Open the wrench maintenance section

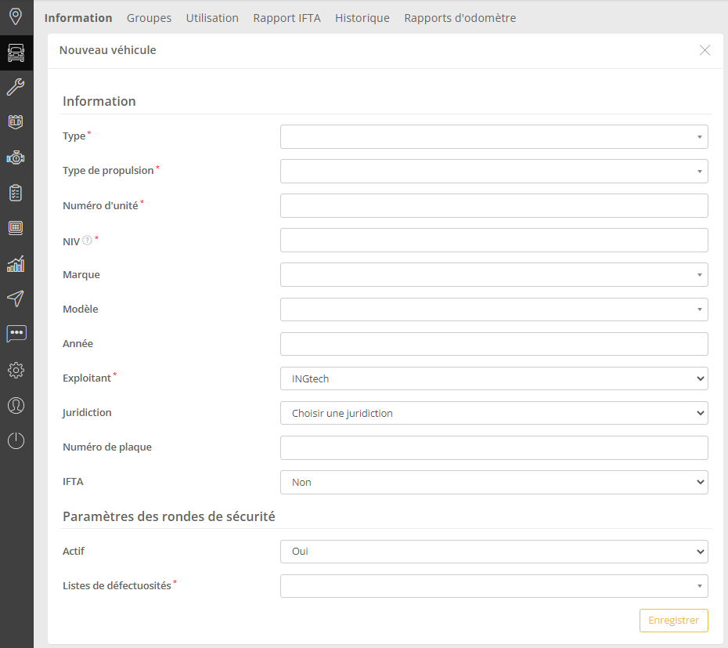pyautogui.click(x=16, y=87)
